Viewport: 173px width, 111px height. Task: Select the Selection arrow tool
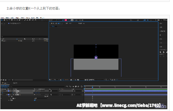pyautogui.click(x=2, y=20)
